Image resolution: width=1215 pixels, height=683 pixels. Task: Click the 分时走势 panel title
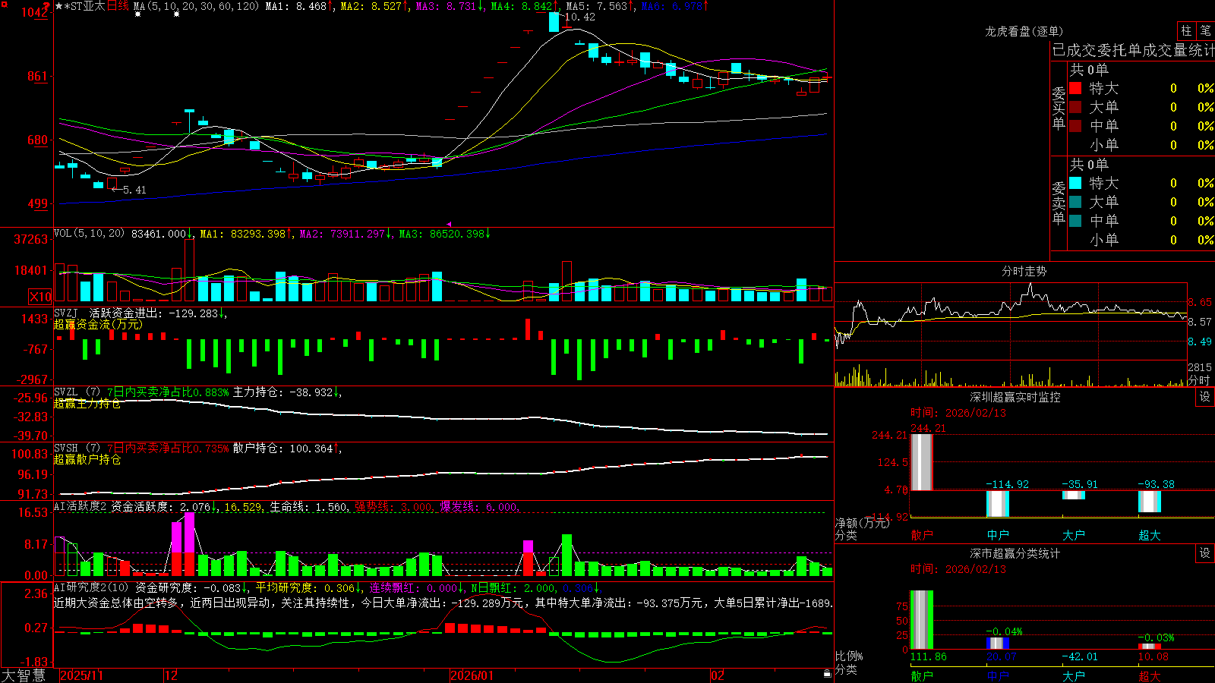[x=1024, y=271]
